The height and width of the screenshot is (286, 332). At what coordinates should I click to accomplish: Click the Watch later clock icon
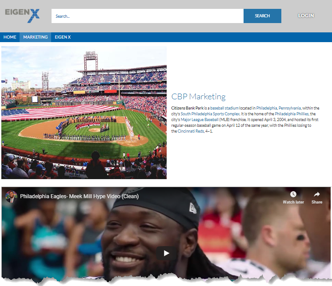click(x=293, y=194)
